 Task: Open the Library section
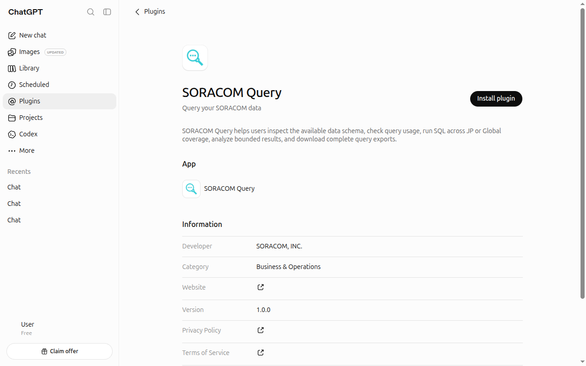click(x=60, y=68)
